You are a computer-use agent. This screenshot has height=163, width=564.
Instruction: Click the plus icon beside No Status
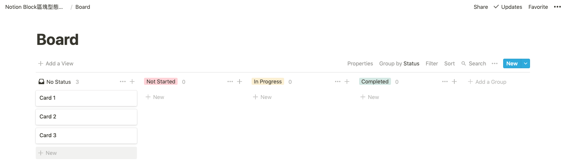point(132,82)
